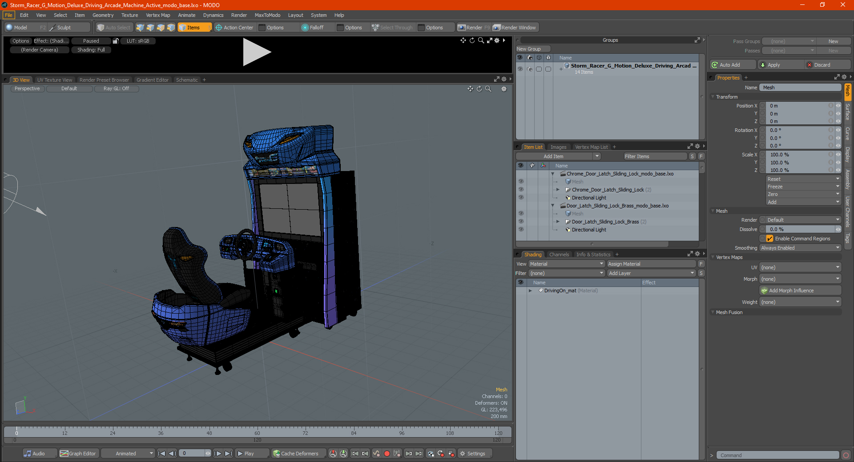Click the 3D viewport rotate view icon
Viewport: 854px width, 462px height.
[x=479, y=89]
